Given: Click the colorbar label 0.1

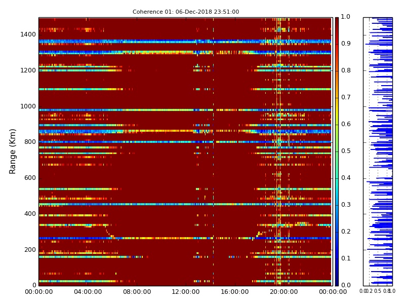Looking at the screenshot, I should pos(345,258).
